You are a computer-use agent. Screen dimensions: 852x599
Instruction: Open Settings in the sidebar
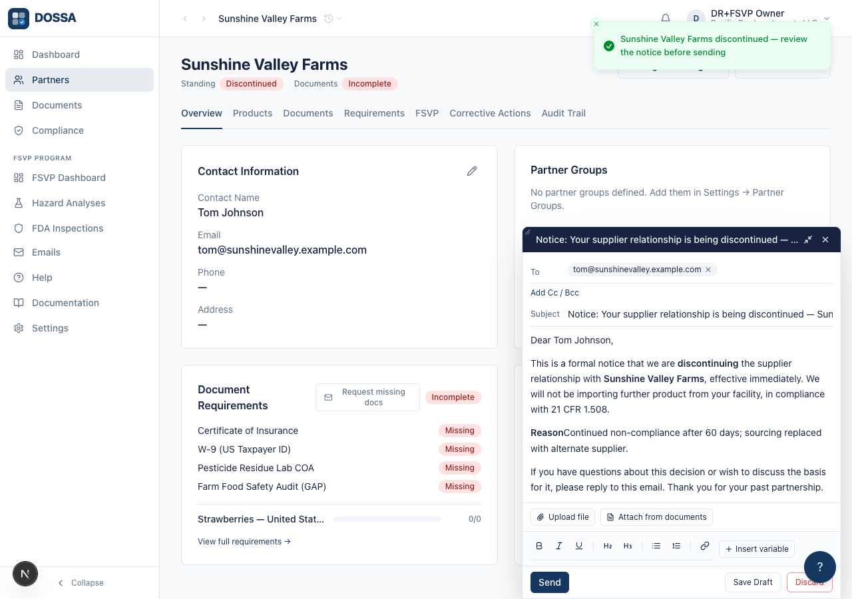tap(79, 328)
